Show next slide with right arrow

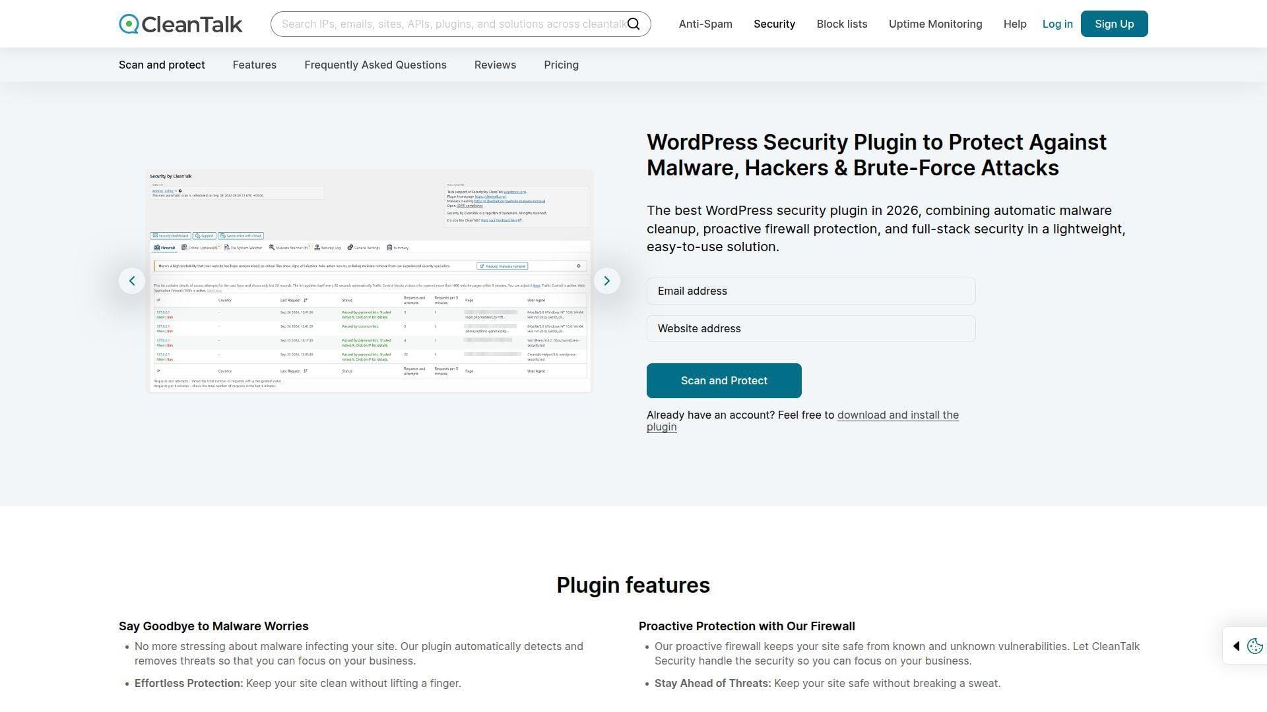point(607,281)
